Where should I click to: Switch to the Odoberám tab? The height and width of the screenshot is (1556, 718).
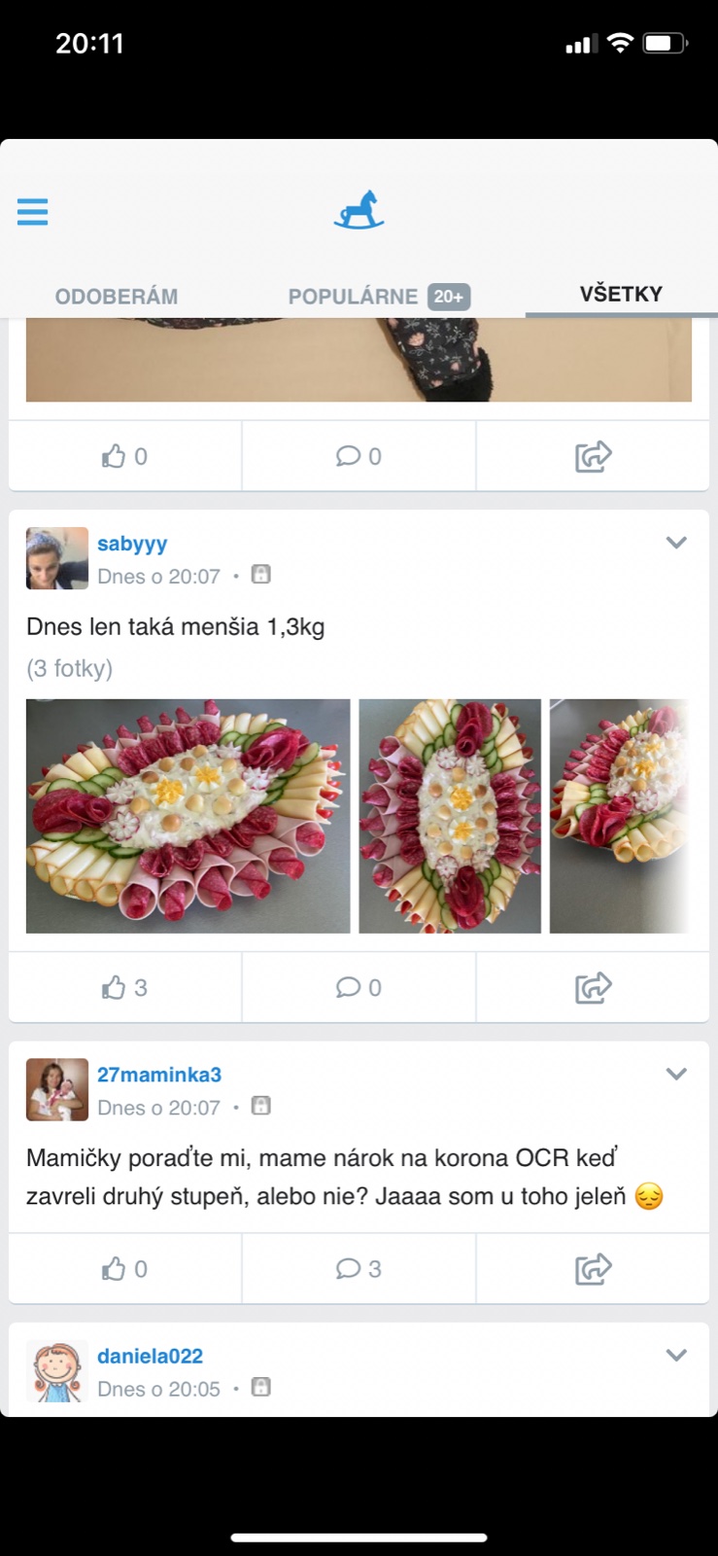117,297
